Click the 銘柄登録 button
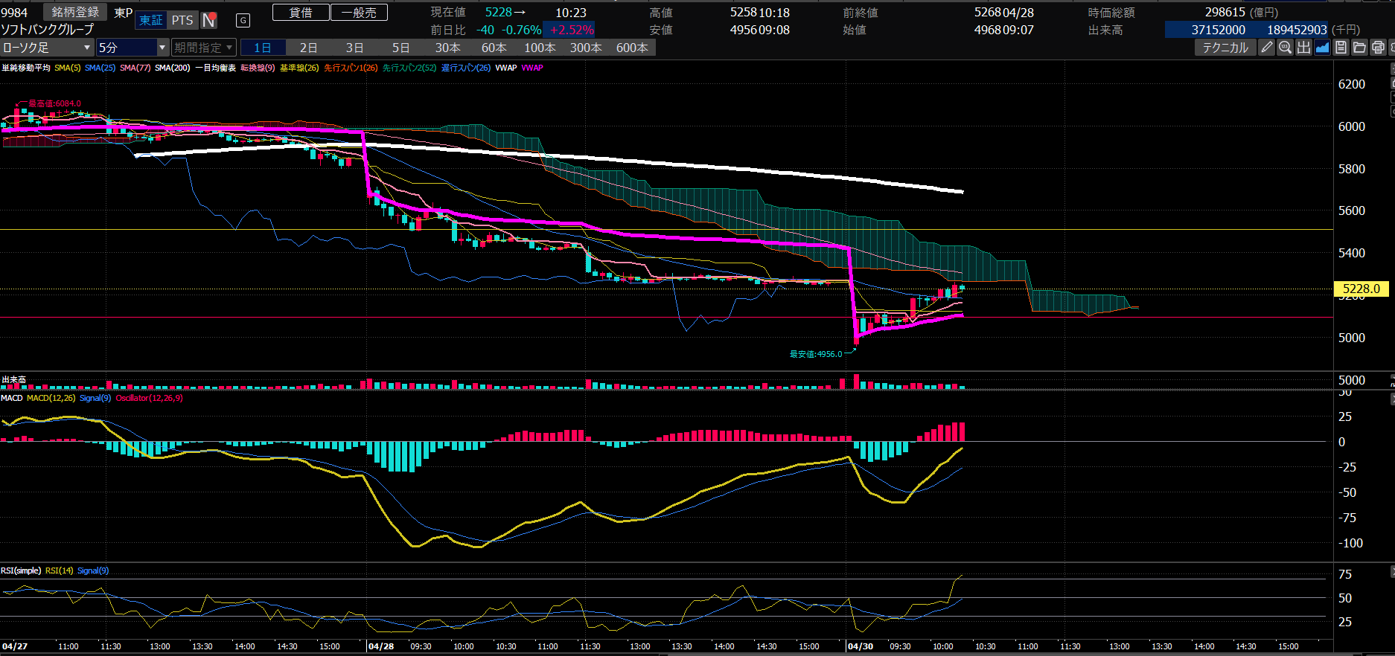 (75, 13)
